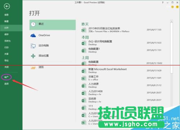Click the Excel icon of file 111
This screenshot has width=180, height=130.
tap(84, 108)
